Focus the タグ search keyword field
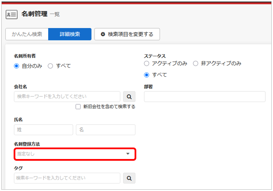273x191 pixels. tap(67, 178)
